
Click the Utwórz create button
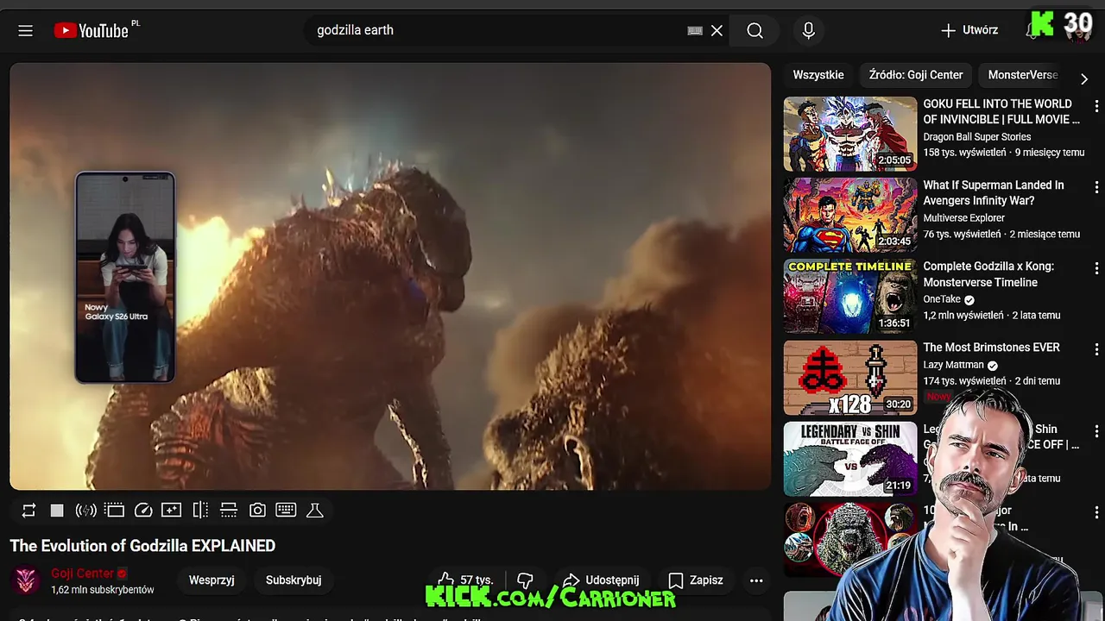tap(969, 30)
